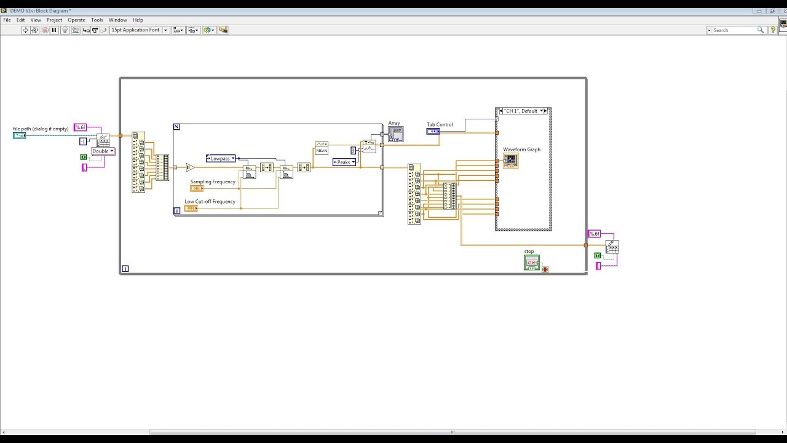
Task: Click the Step Over icon
Action: tap(95, 30)
